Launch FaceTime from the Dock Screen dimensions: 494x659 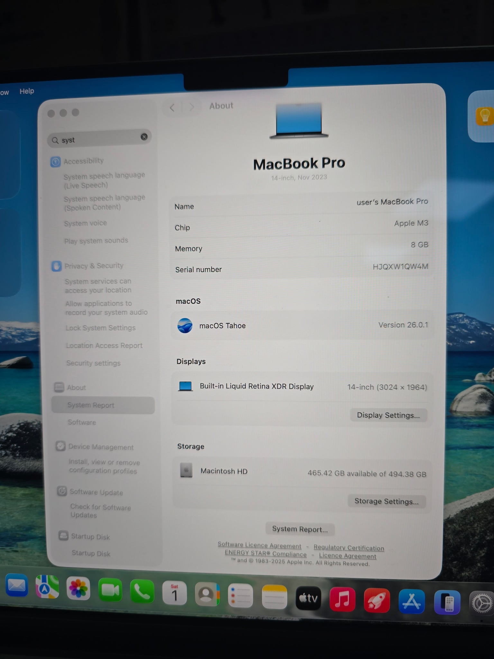click(x=110, y=590)
